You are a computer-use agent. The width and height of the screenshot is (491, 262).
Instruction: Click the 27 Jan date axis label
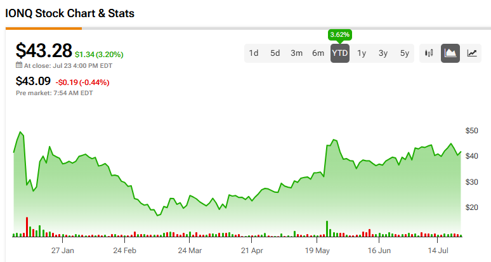pos(63,251)
